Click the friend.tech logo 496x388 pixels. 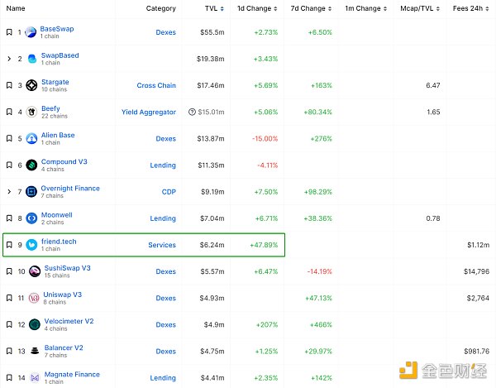(x=31, y=245)
